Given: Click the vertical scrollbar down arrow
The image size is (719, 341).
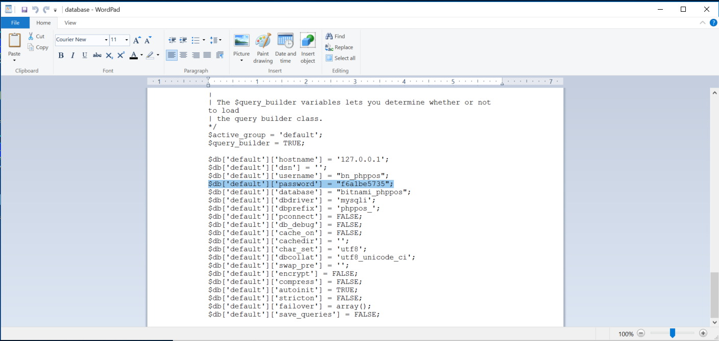Looking at the screenshot, I should pyautogui.click(x=714, y=322).
